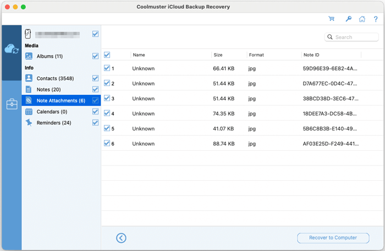Click the Albums picture icon
The width and height of the screenshot is (385, 251).
point(29,56)
